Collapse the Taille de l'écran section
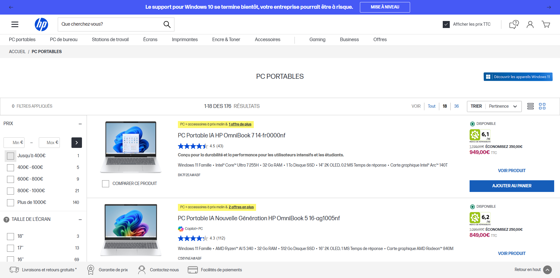The height and width of the screenshot is (278, 560). (80, 220)
